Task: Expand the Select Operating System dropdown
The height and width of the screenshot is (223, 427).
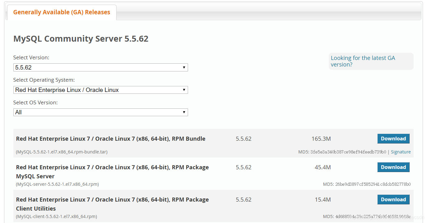Action: point(101,90)
